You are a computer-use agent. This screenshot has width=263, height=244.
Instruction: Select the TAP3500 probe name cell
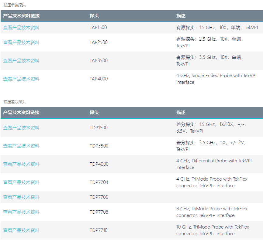pos(99,61)
